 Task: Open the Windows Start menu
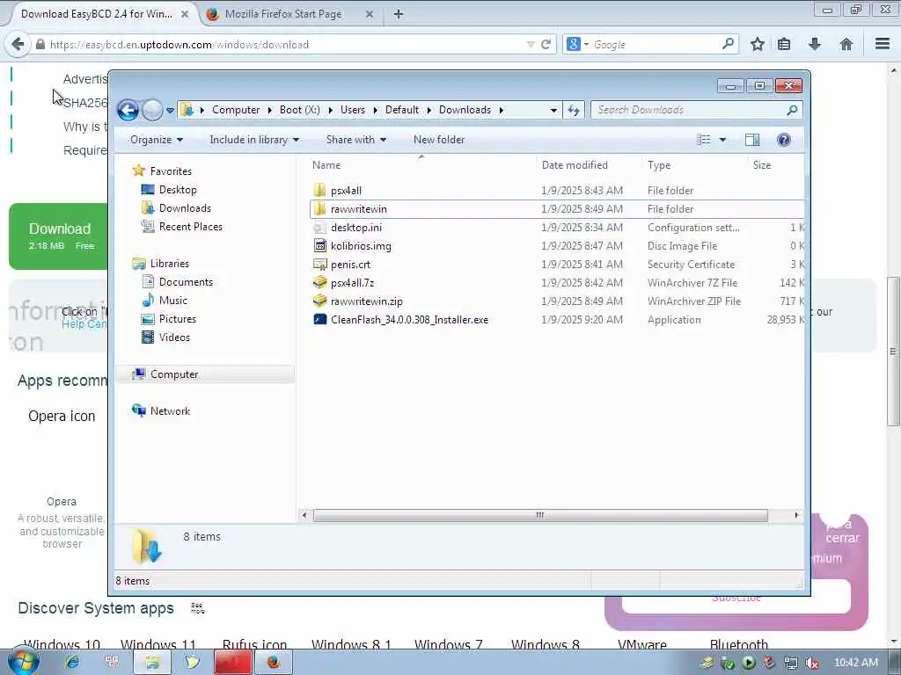click(x=23, y=662)
